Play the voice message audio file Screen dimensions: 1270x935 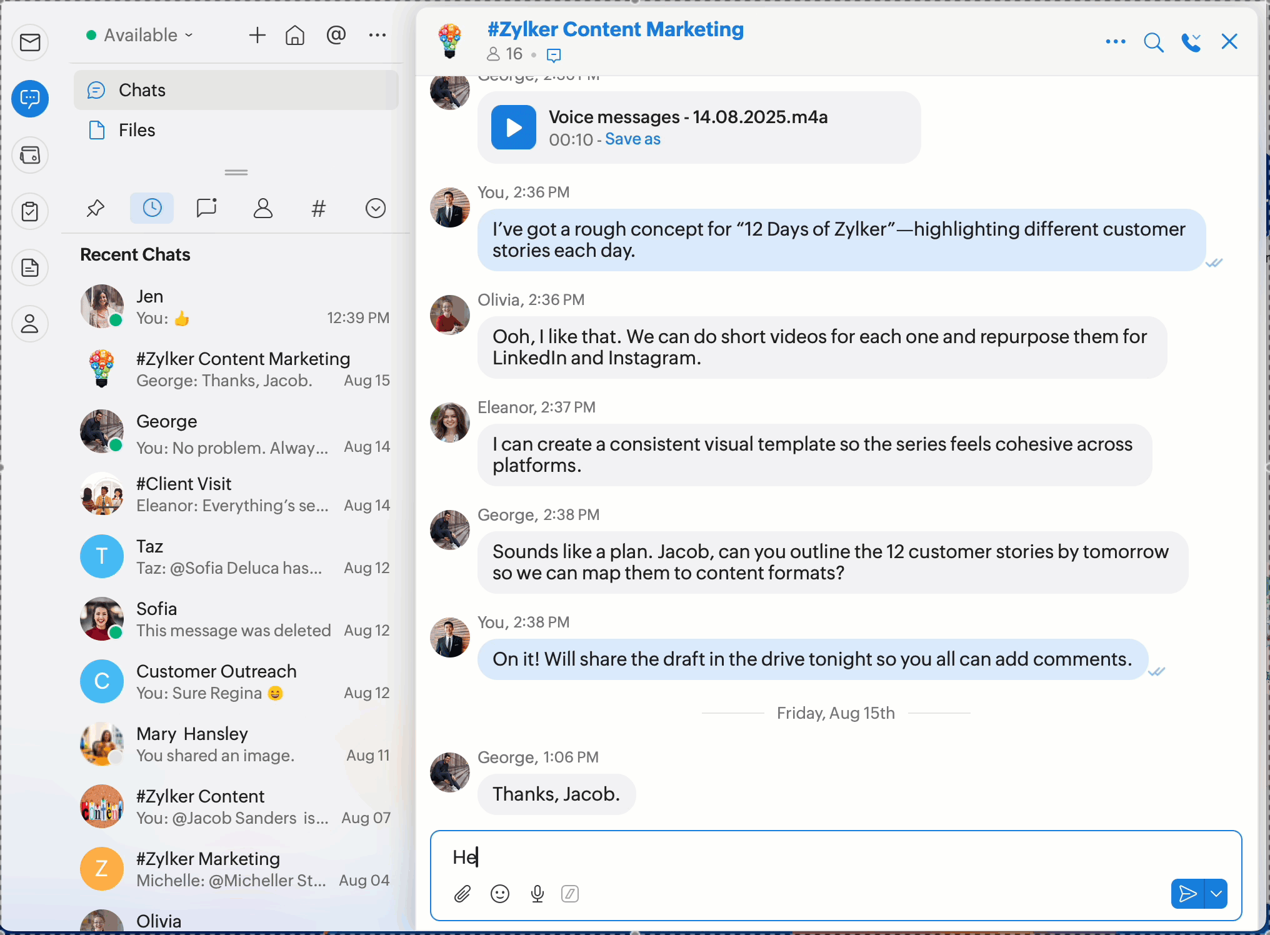514,127
